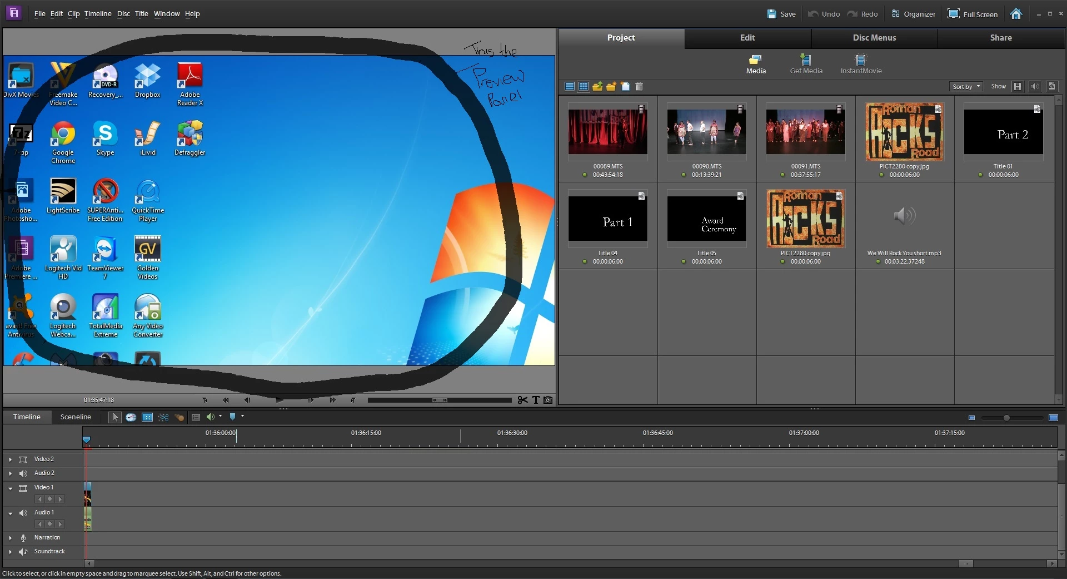The height and width of the screenshot is (579, 1067).
Task: Toggle showing video files in Project panel
Action: pyautogui.click(x=1018, y=86)
